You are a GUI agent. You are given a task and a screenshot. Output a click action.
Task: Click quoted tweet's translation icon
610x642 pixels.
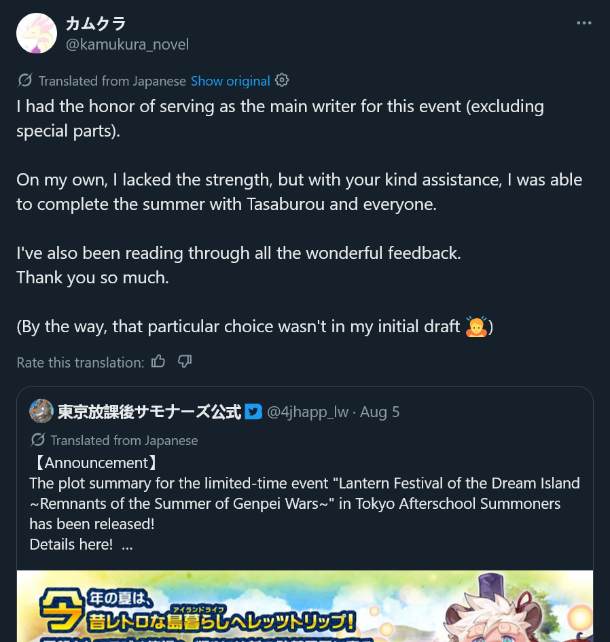click(x=37, y=440)
